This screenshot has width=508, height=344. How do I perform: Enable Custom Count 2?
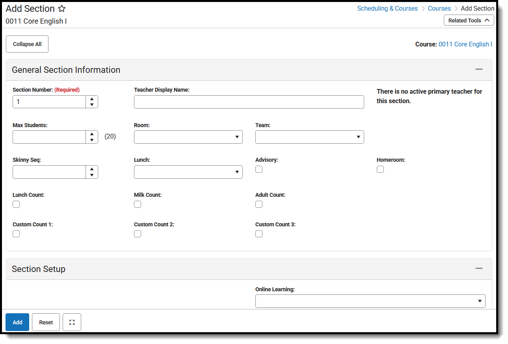pos(137,233)
